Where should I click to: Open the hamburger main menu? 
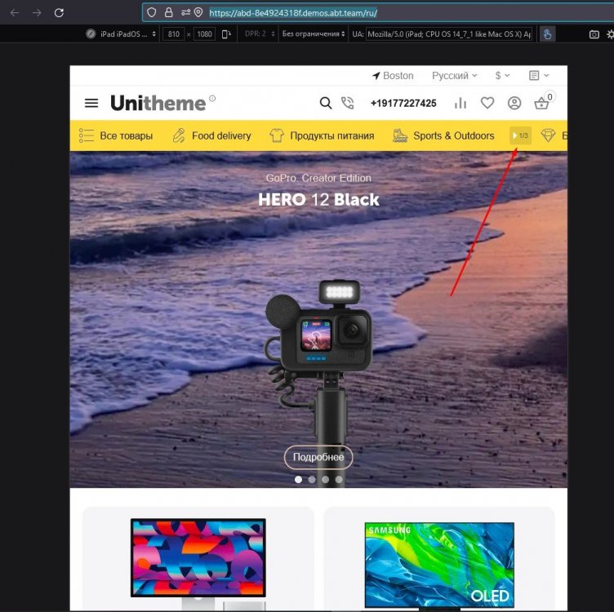tap(91, 103)
